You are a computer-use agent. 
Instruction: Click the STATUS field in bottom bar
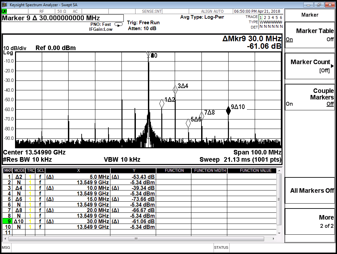point(221,247)
